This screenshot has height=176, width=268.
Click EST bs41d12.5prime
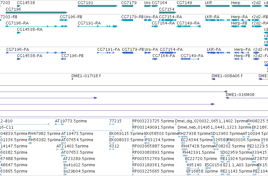click(x=79, y=165)
